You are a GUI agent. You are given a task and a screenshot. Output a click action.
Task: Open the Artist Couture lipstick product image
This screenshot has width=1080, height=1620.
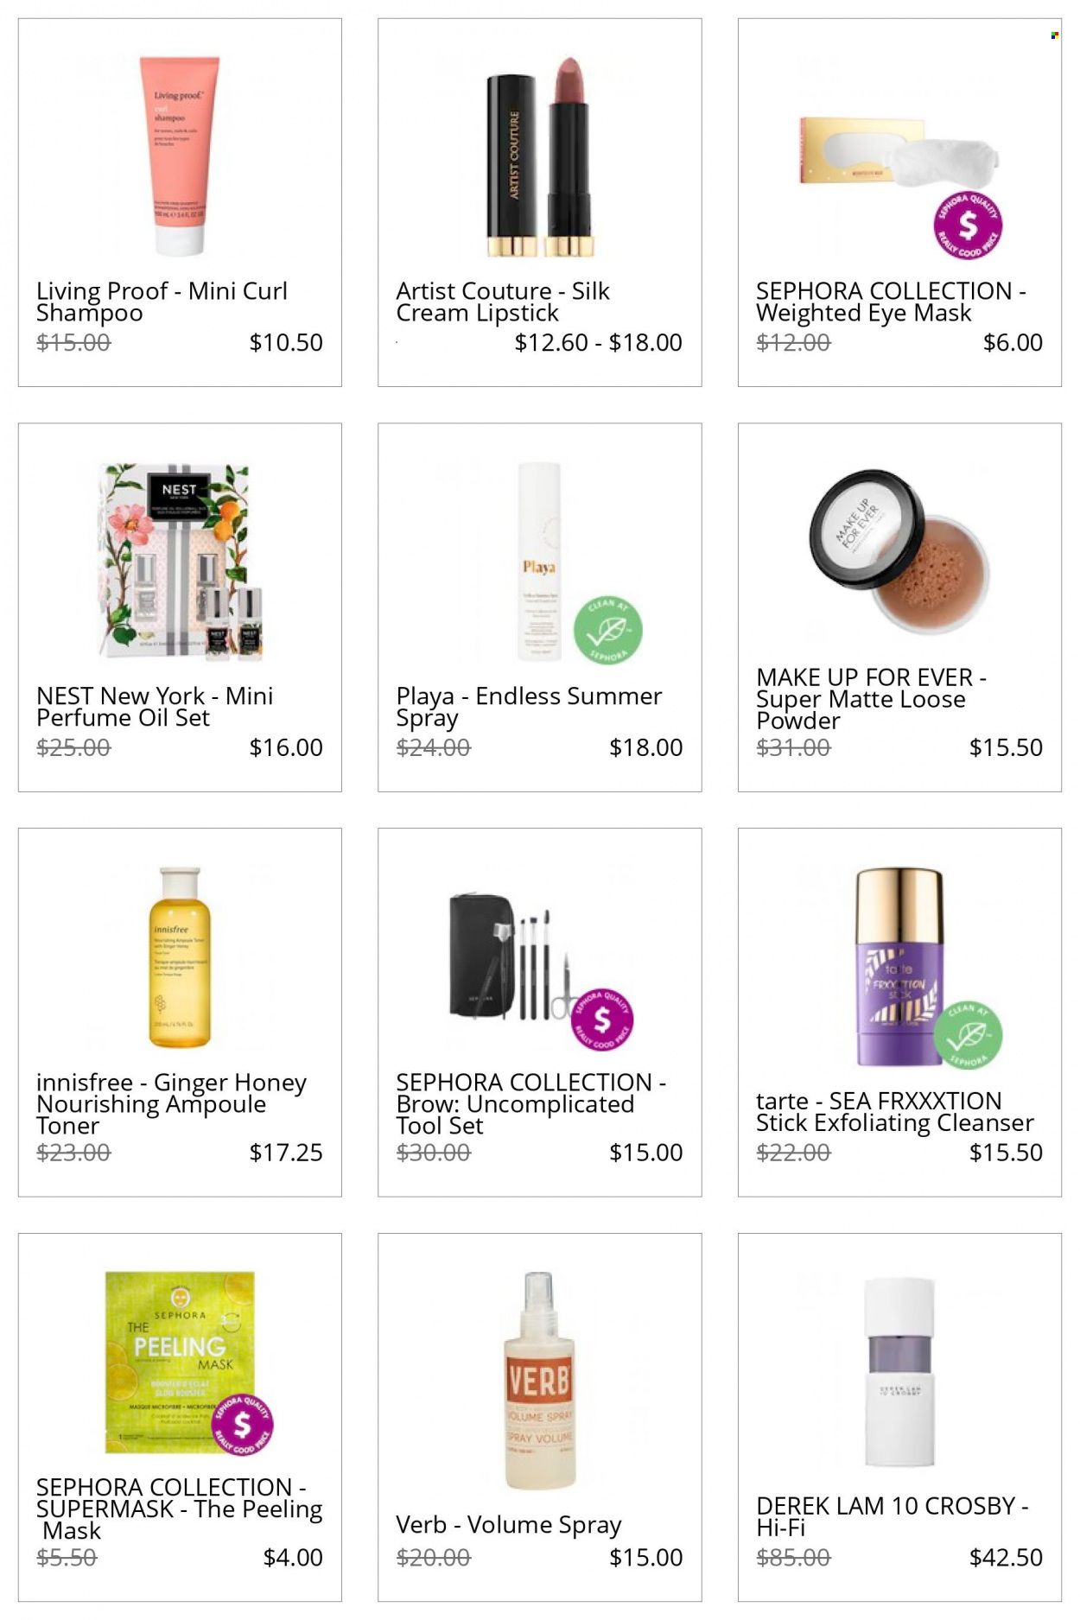tap(539, 157)
